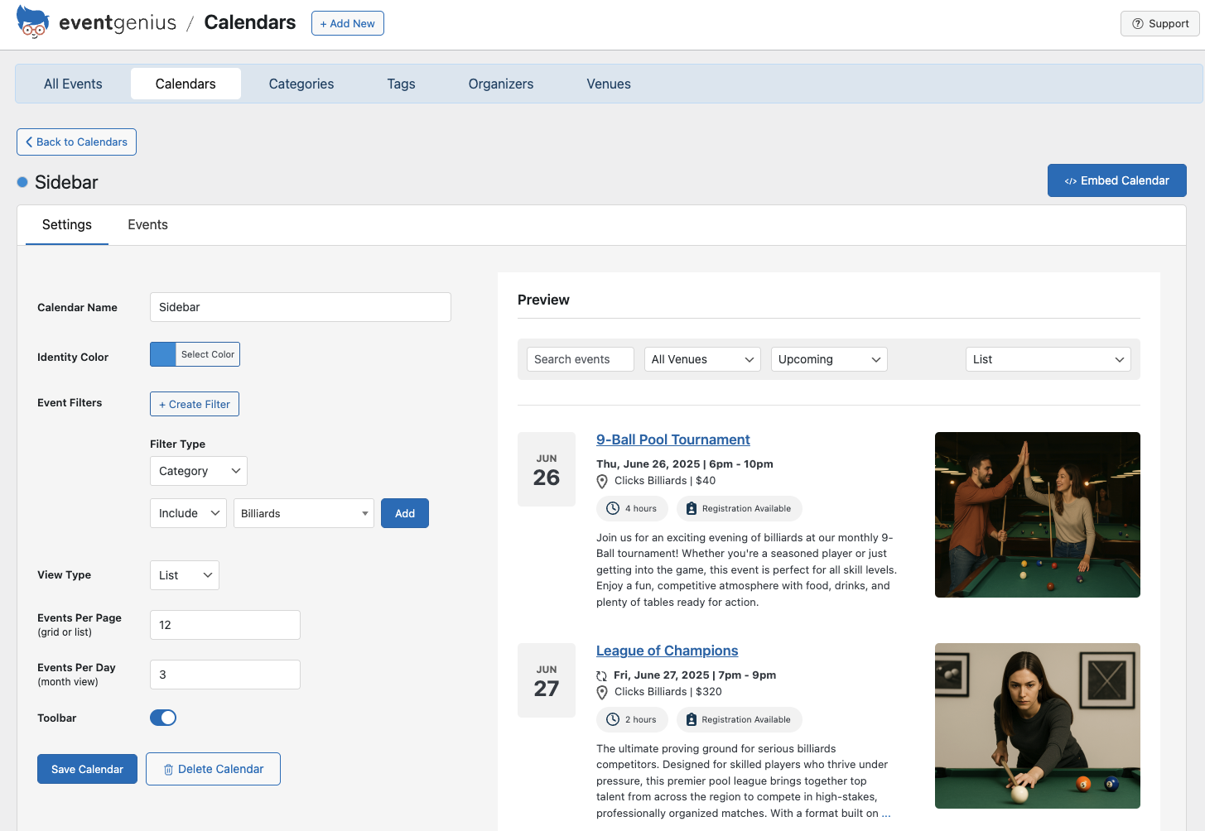The height and width of the screenshot is (831, 1205).
Task: Open the Organizers tab
Action: (x=501, y=84)
